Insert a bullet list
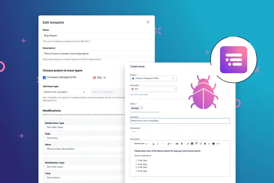 [177, 144]
